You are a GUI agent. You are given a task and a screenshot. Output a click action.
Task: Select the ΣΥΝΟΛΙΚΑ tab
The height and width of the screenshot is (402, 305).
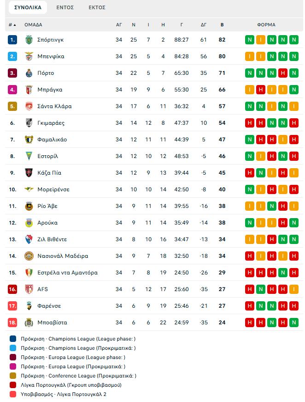[28, 7]
